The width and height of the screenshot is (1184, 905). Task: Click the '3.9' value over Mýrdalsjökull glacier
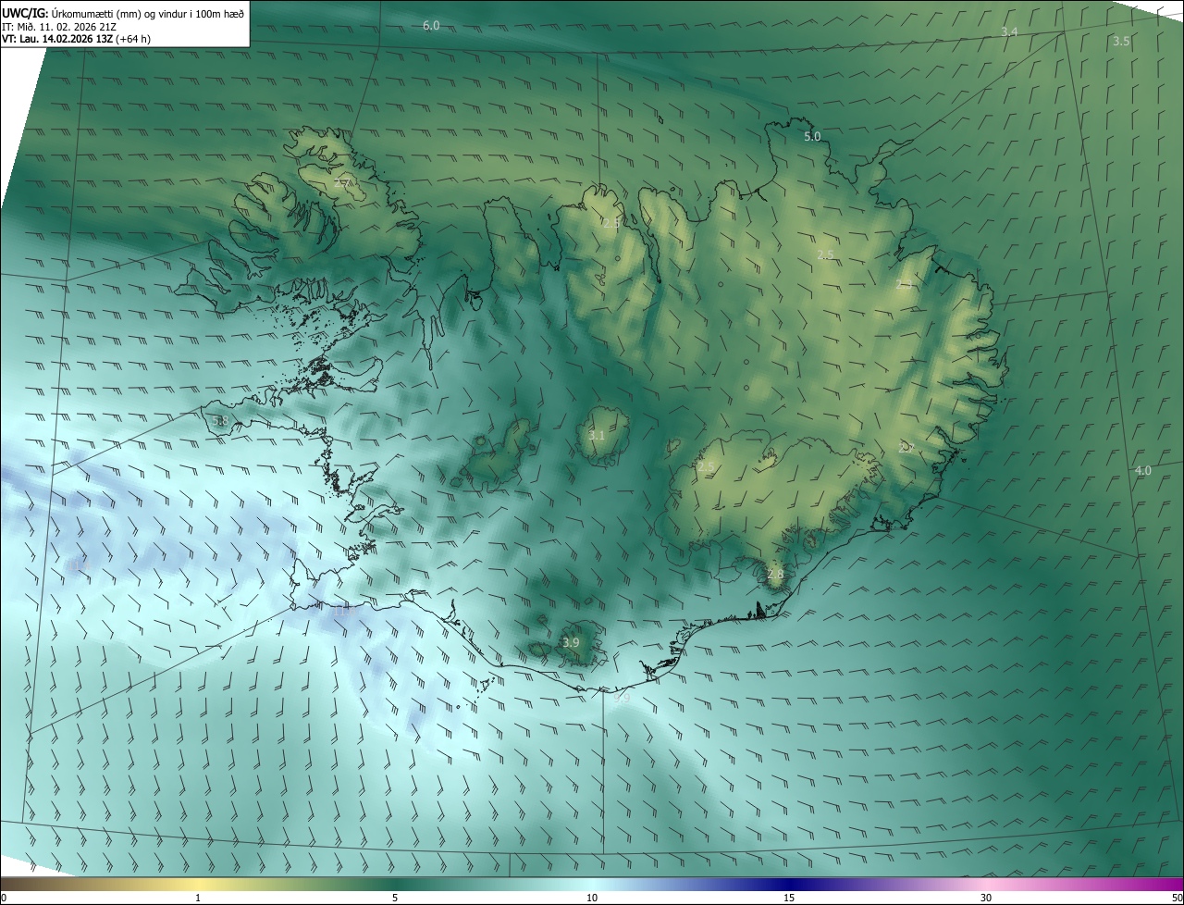[571, 643]
